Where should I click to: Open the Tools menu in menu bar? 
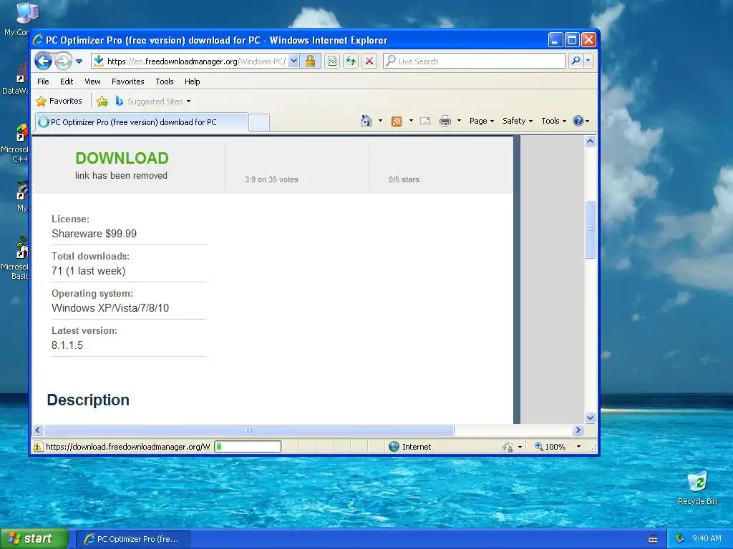(165, 81)
